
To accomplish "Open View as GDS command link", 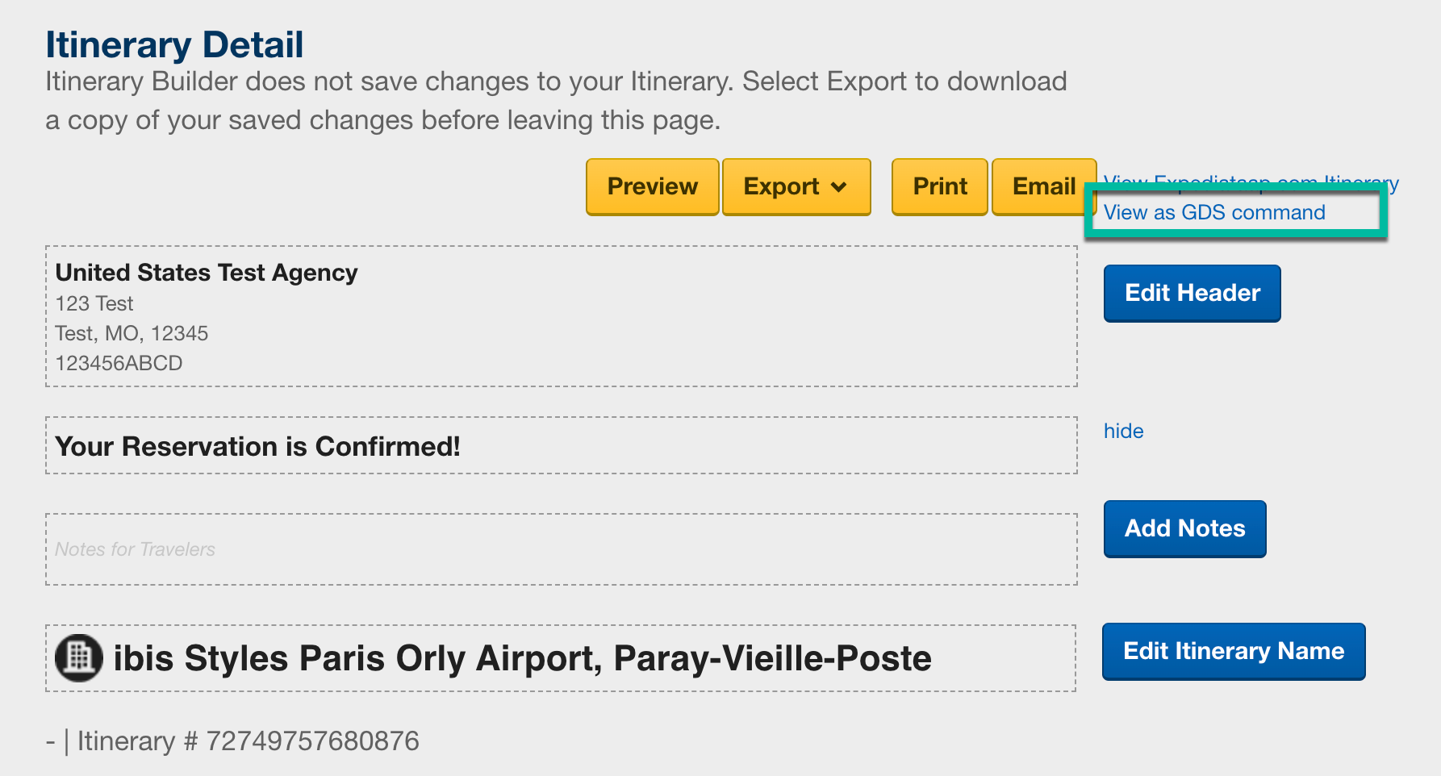I will coord(1214,212).
